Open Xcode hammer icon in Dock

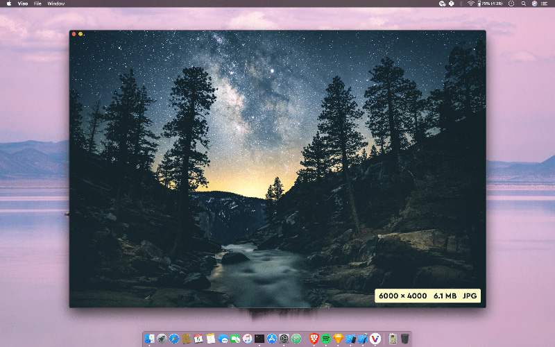(363, 339)
